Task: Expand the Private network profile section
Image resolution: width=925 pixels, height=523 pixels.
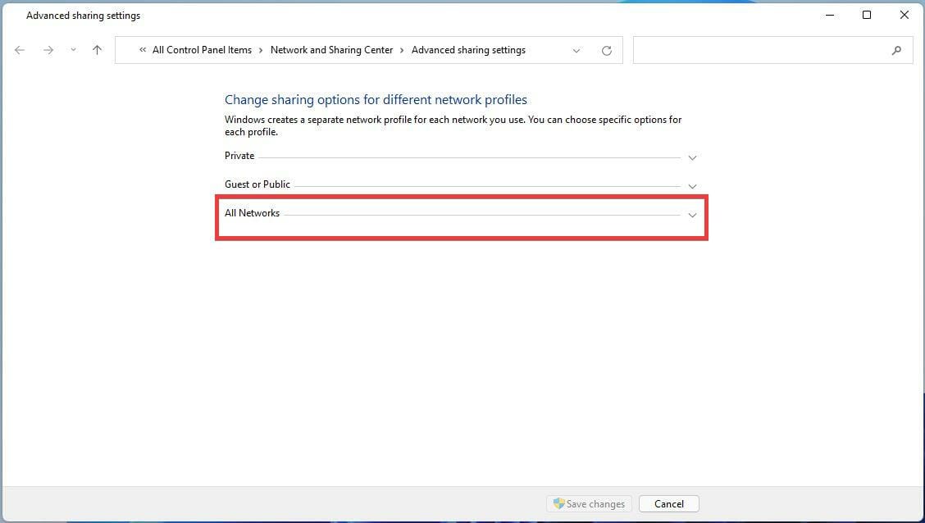Action: 692,157
